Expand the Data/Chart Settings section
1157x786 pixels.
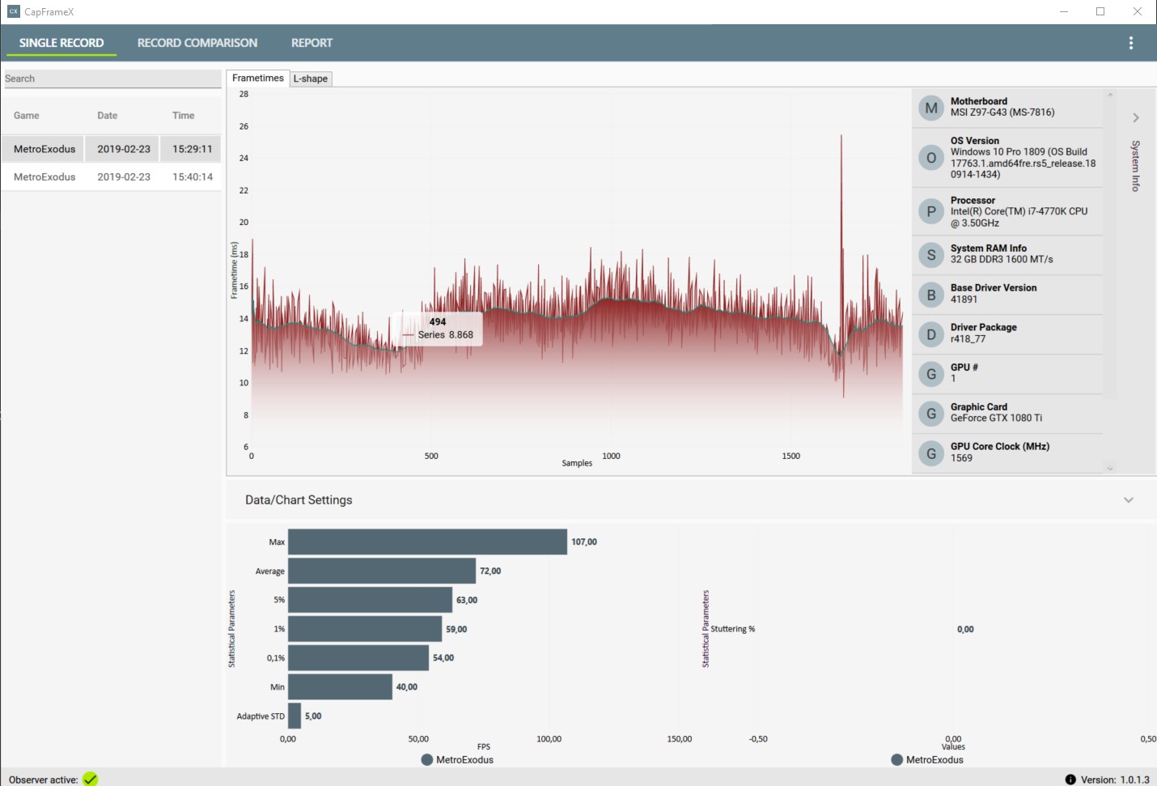tap(1128, 500)
